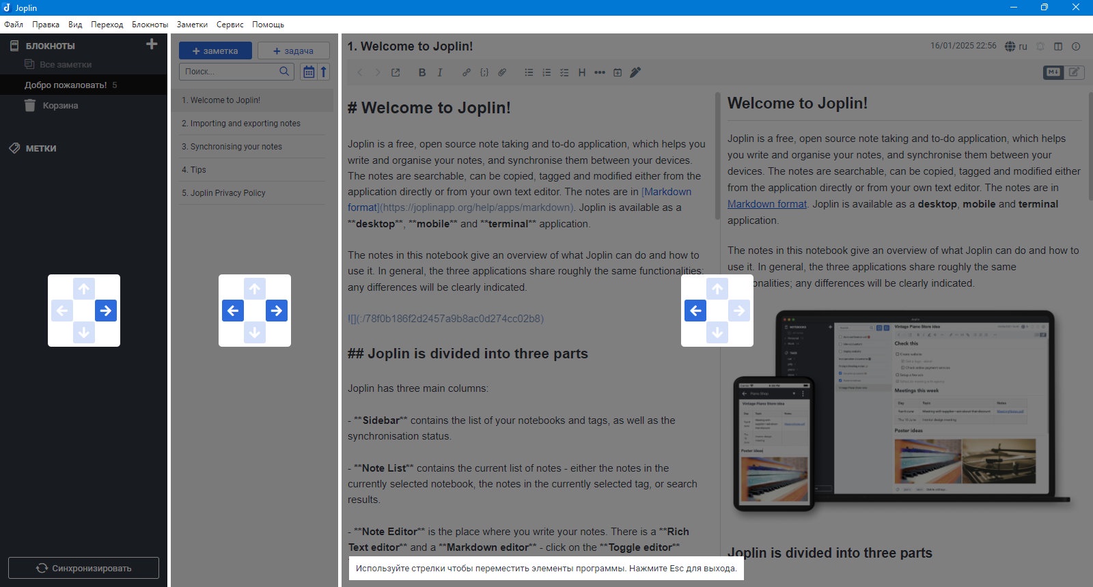Toggle the Markdown editor mode button
This screenshot has width=1093, height=587.
(1053, 72)
